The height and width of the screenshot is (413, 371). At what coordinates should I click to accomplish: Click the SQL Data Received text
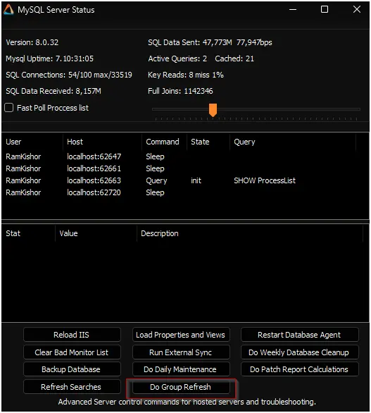(x=54, y=91)
